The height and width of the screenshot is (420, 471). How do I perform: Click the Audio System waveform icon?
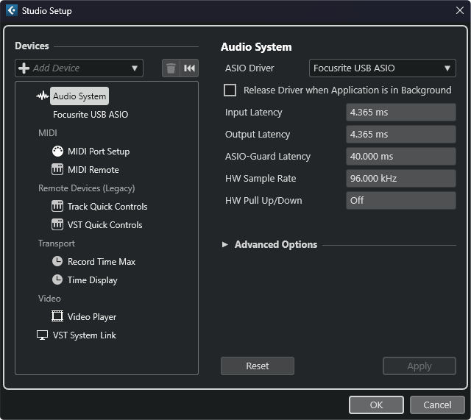pyautogui.click(x=43, y=96)
